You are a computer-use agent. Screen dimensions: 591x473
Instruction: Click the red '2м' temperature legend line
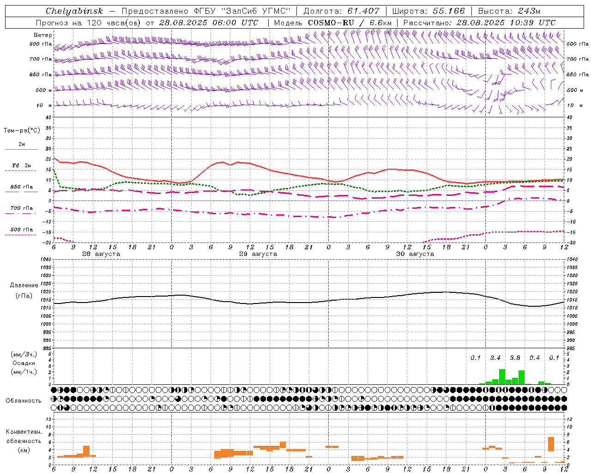(x=21, y=149)
